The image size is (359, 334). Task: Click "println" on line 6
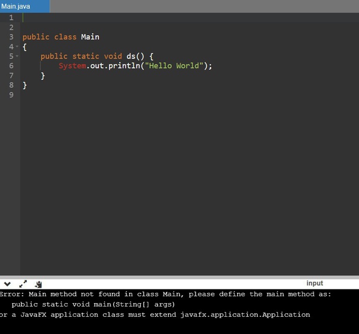click(x=124, y=66)
